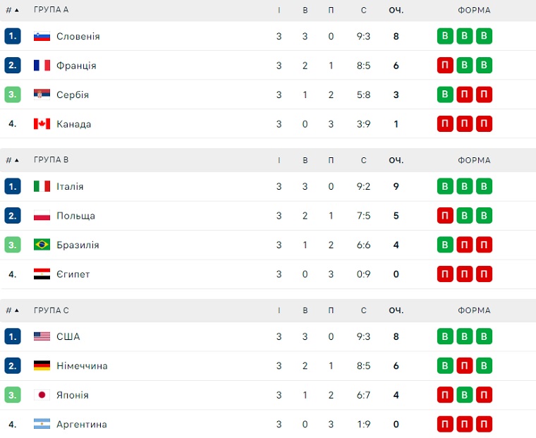
Task: Sort Group B by the # column
Action: point(12,160)
